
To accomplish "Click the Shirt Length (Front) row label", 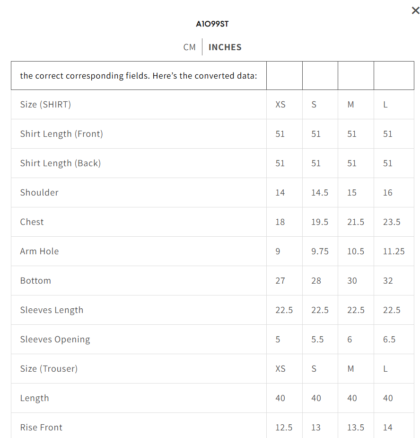I will pos(61,134).
